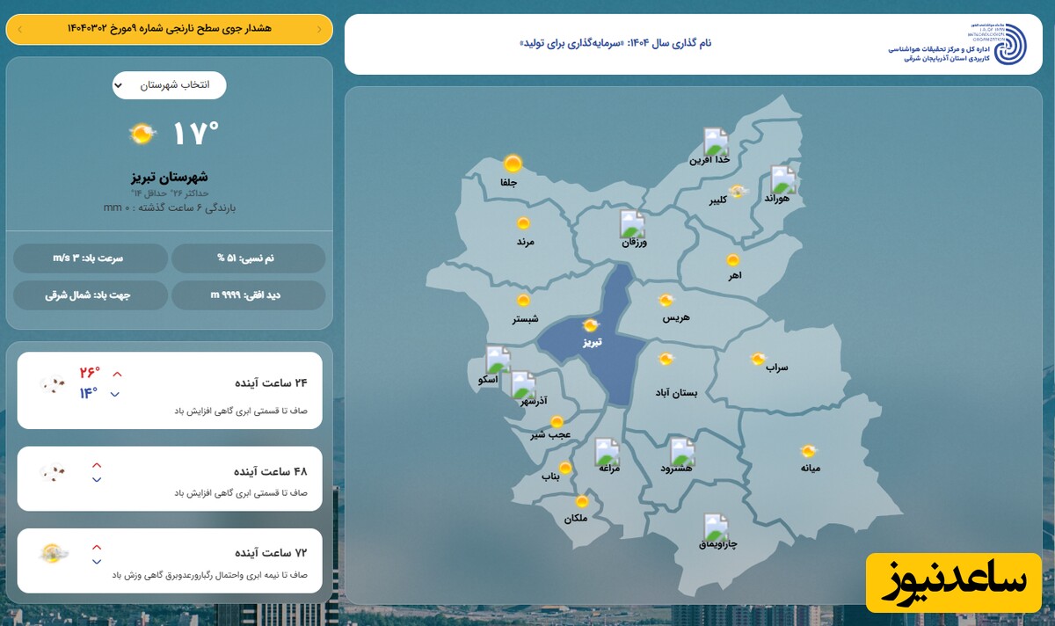Open the orange-level weather warning text

169,29
